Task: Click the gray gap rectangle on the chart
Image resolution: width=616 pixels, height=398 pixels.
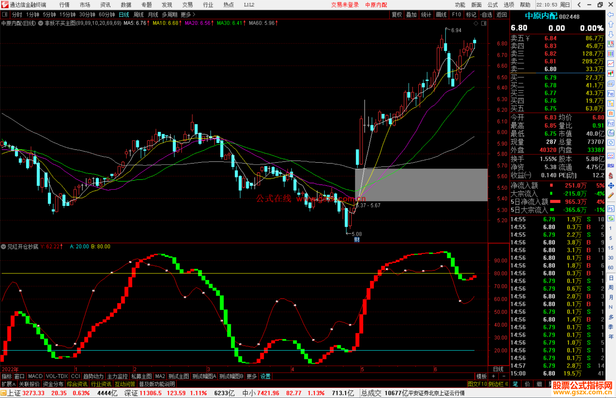Action: (421, 185)
